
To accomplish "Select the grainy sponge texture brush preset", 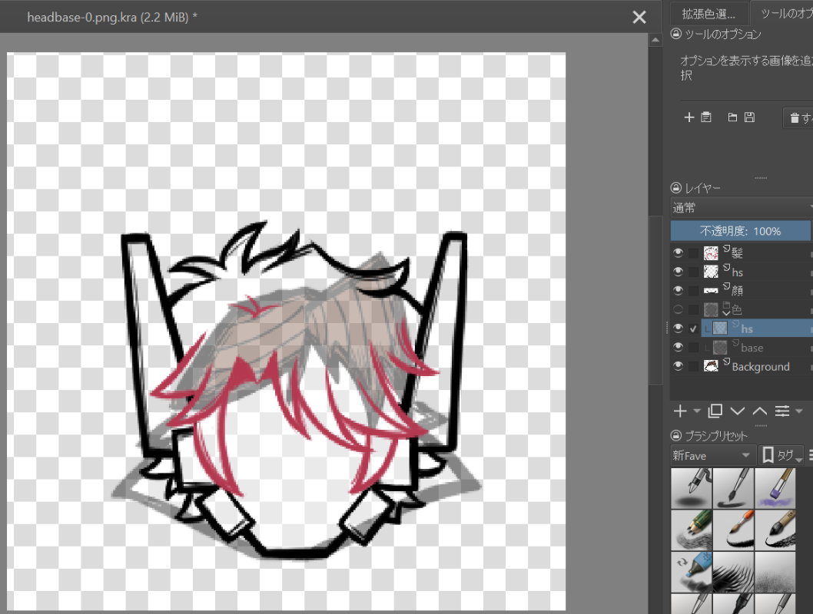I will 775,572.
